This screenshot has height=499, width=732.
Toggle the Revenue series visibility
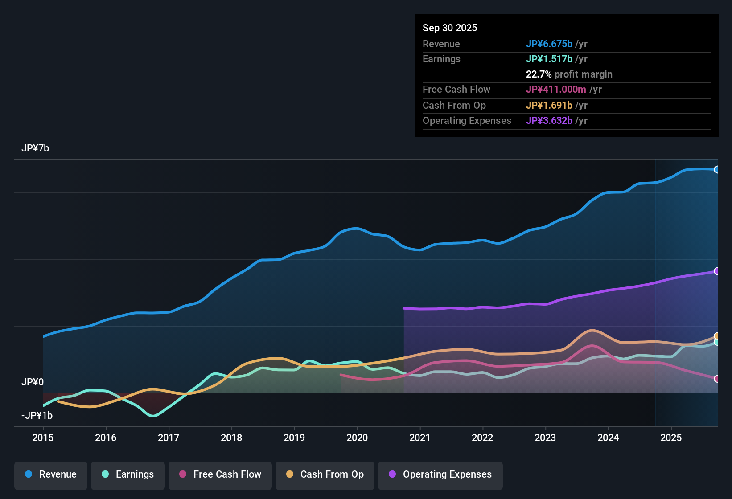point(50,474)
